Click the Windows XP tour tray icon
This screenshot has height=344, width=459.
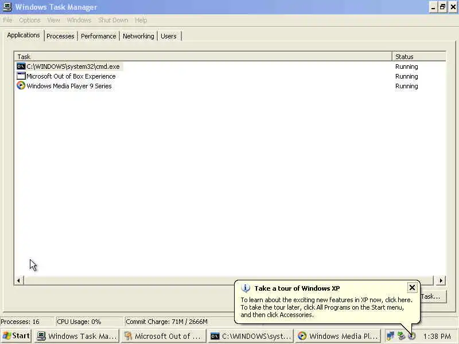(x=411, y=336)
